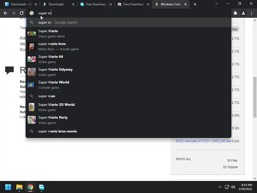This screenshot has height=193, width=257.
Task: Click the reviews speech bubble icon
Action: pos(10,70)
